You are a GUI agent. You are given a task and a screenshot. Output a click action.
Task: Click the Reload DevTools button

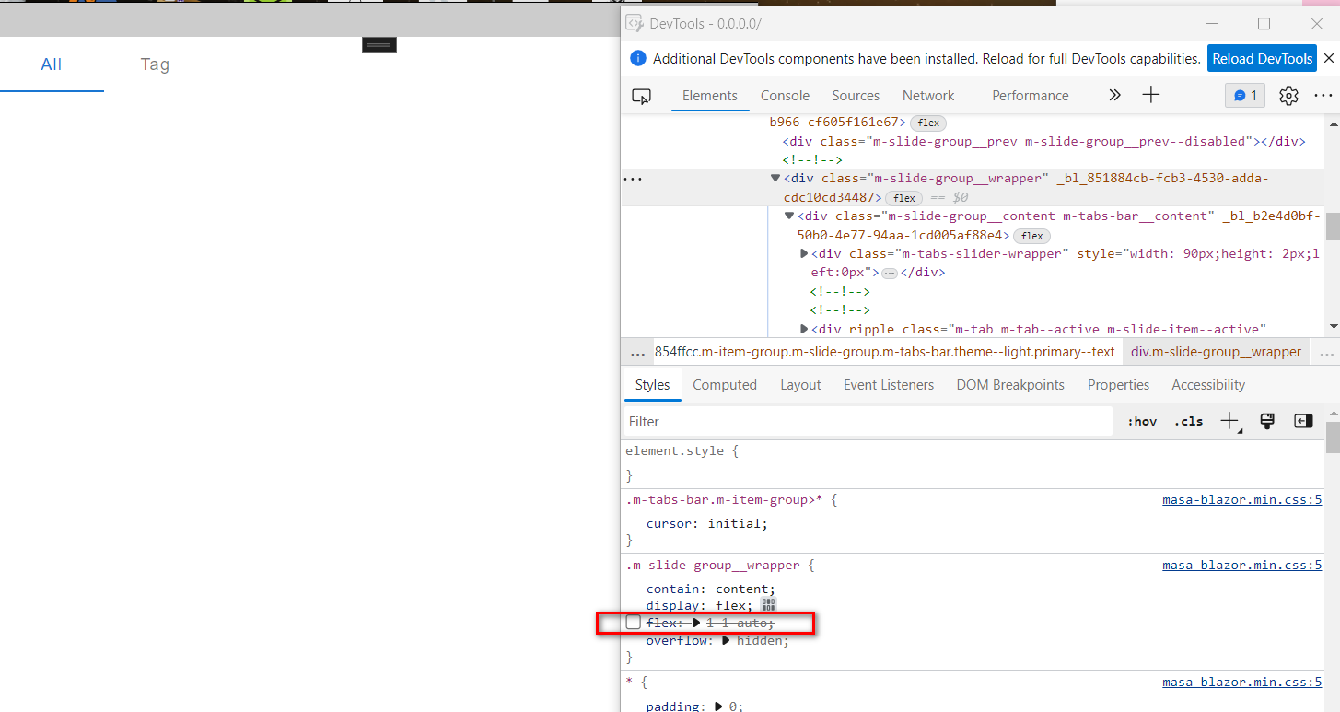coord(1262,57)
